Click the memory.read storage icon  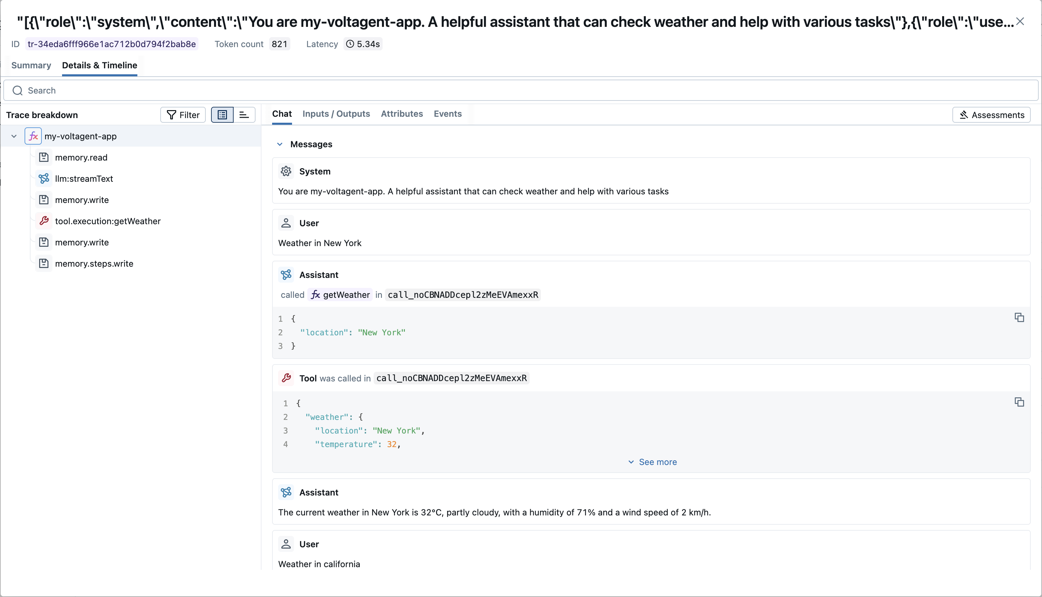click(44, 157)
